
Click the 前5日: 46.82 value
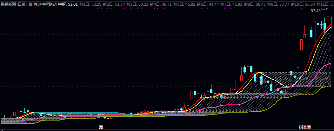coord(184,4)
